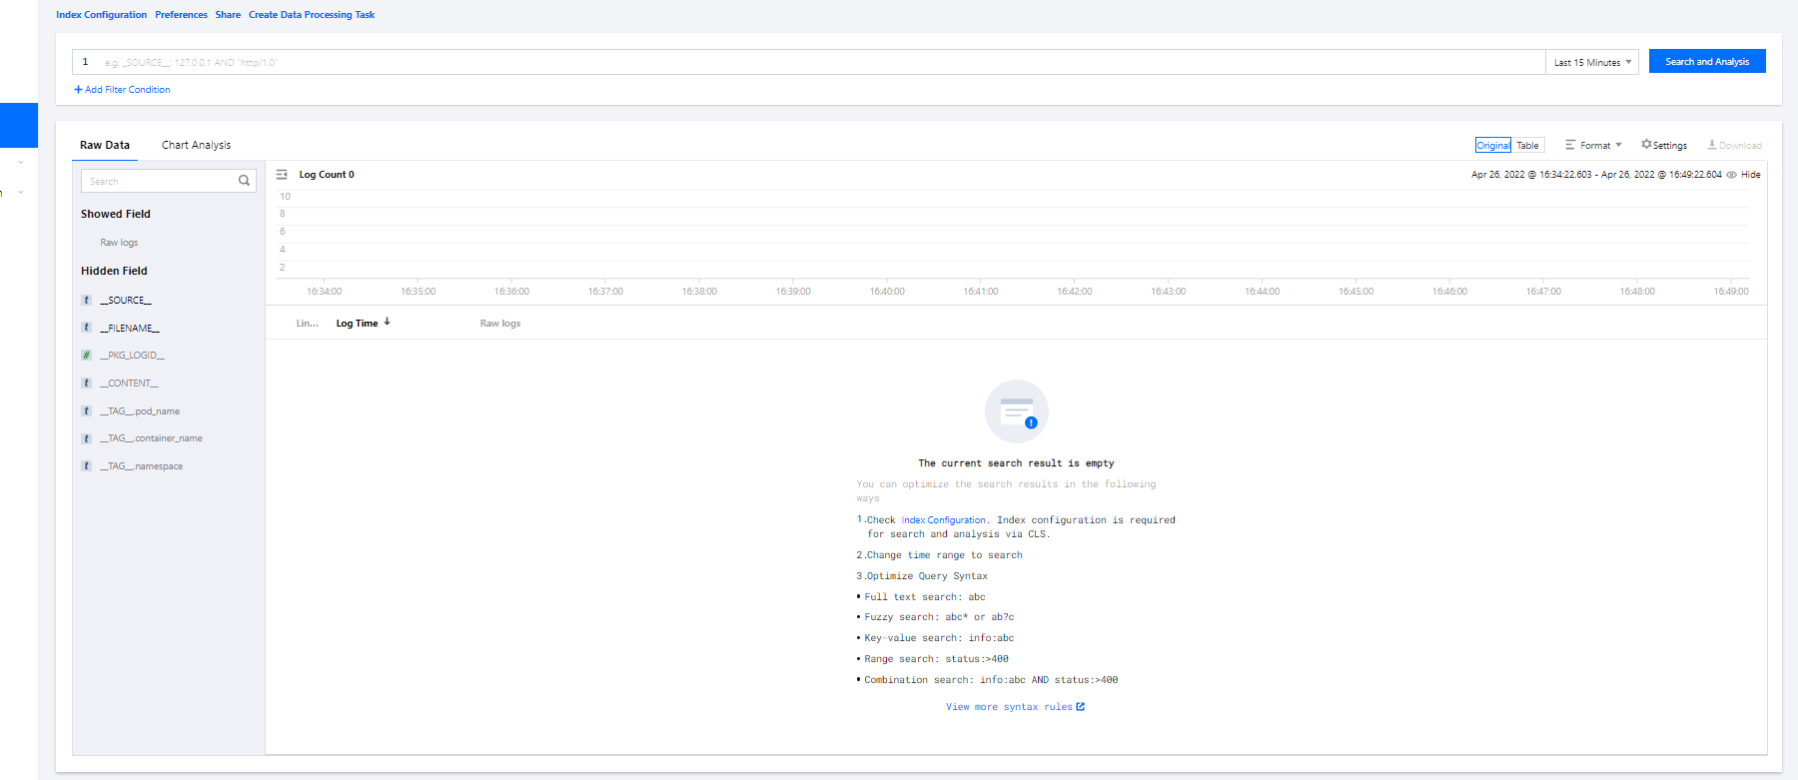Open the Preferences menu item
The height and width of the screenshot is (780, 1798).
(181, 15)
